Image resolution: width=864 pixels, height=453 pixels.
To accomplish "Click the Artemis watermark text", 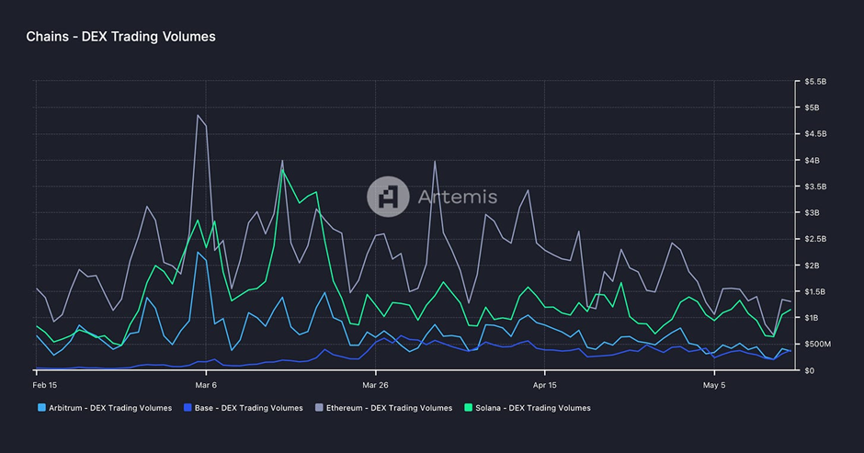I will point(456,197).
